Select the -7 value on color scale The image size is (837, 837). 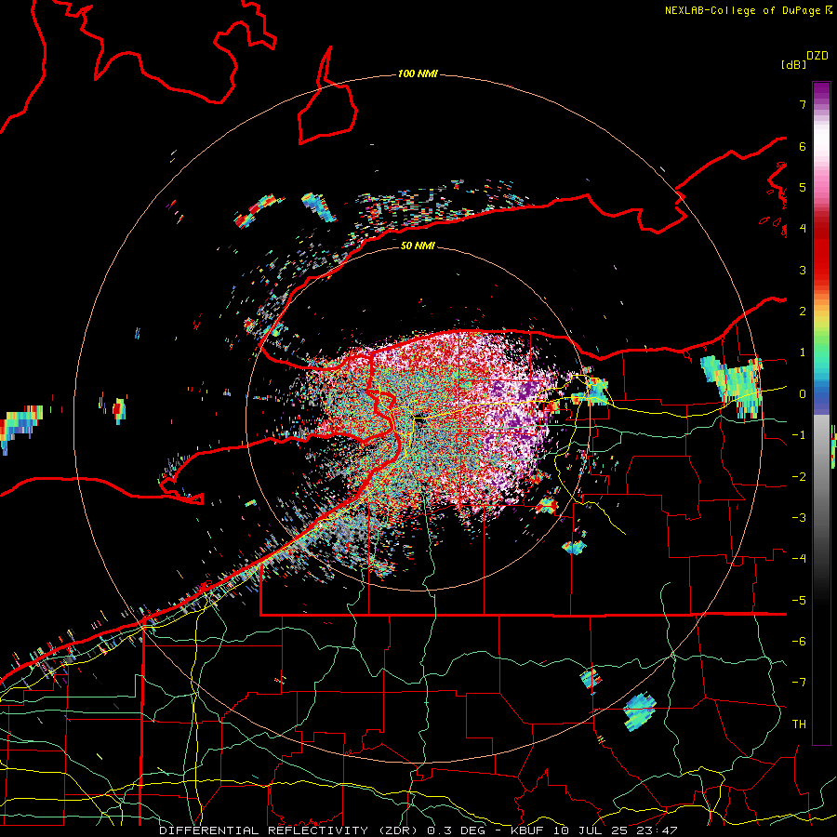click(799, 683)
